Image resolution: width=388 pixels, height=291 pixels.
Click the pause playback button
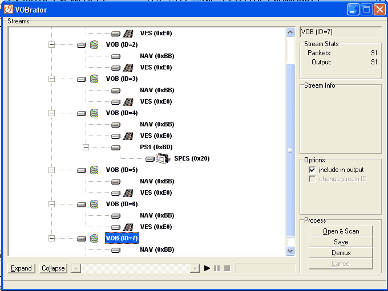point(217,268)
